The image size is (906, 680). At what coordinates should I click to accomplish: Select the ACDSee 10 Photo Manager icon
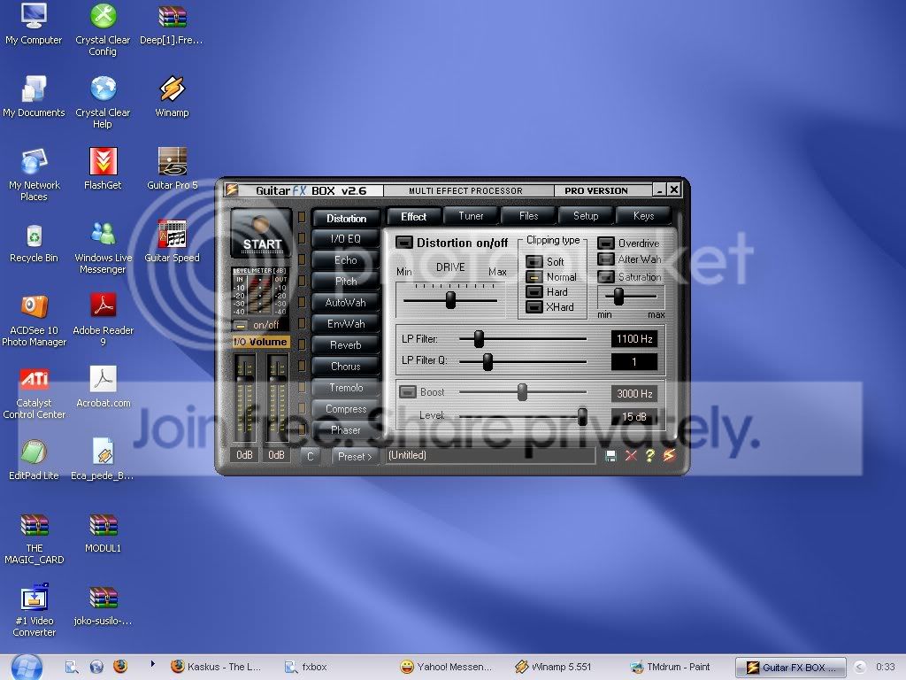click(34, 320)
